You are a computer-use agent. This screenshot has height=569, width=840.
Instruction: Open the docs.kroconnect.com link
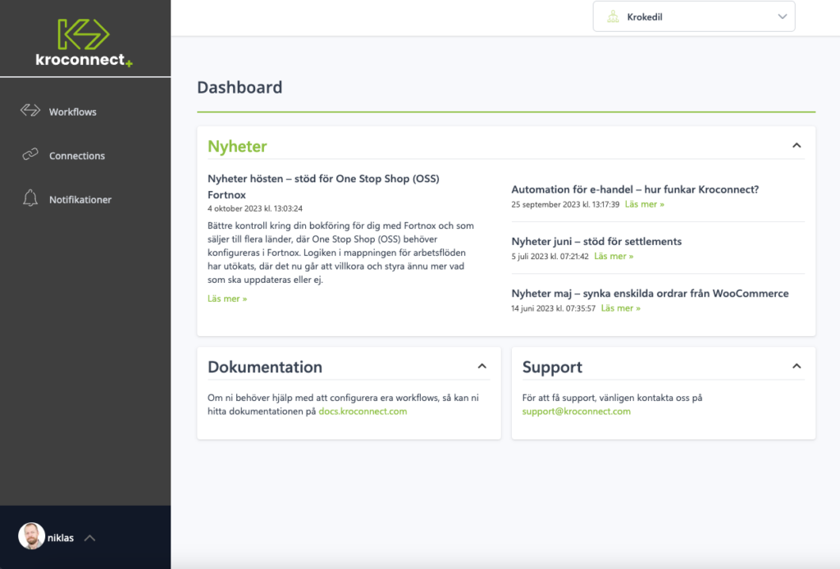[x=363, y=412]
